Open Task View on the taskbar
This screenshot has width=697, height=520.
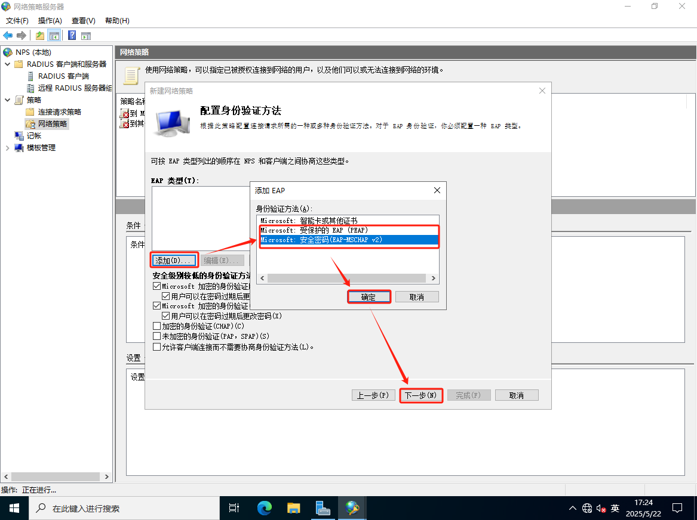[234, 508]
